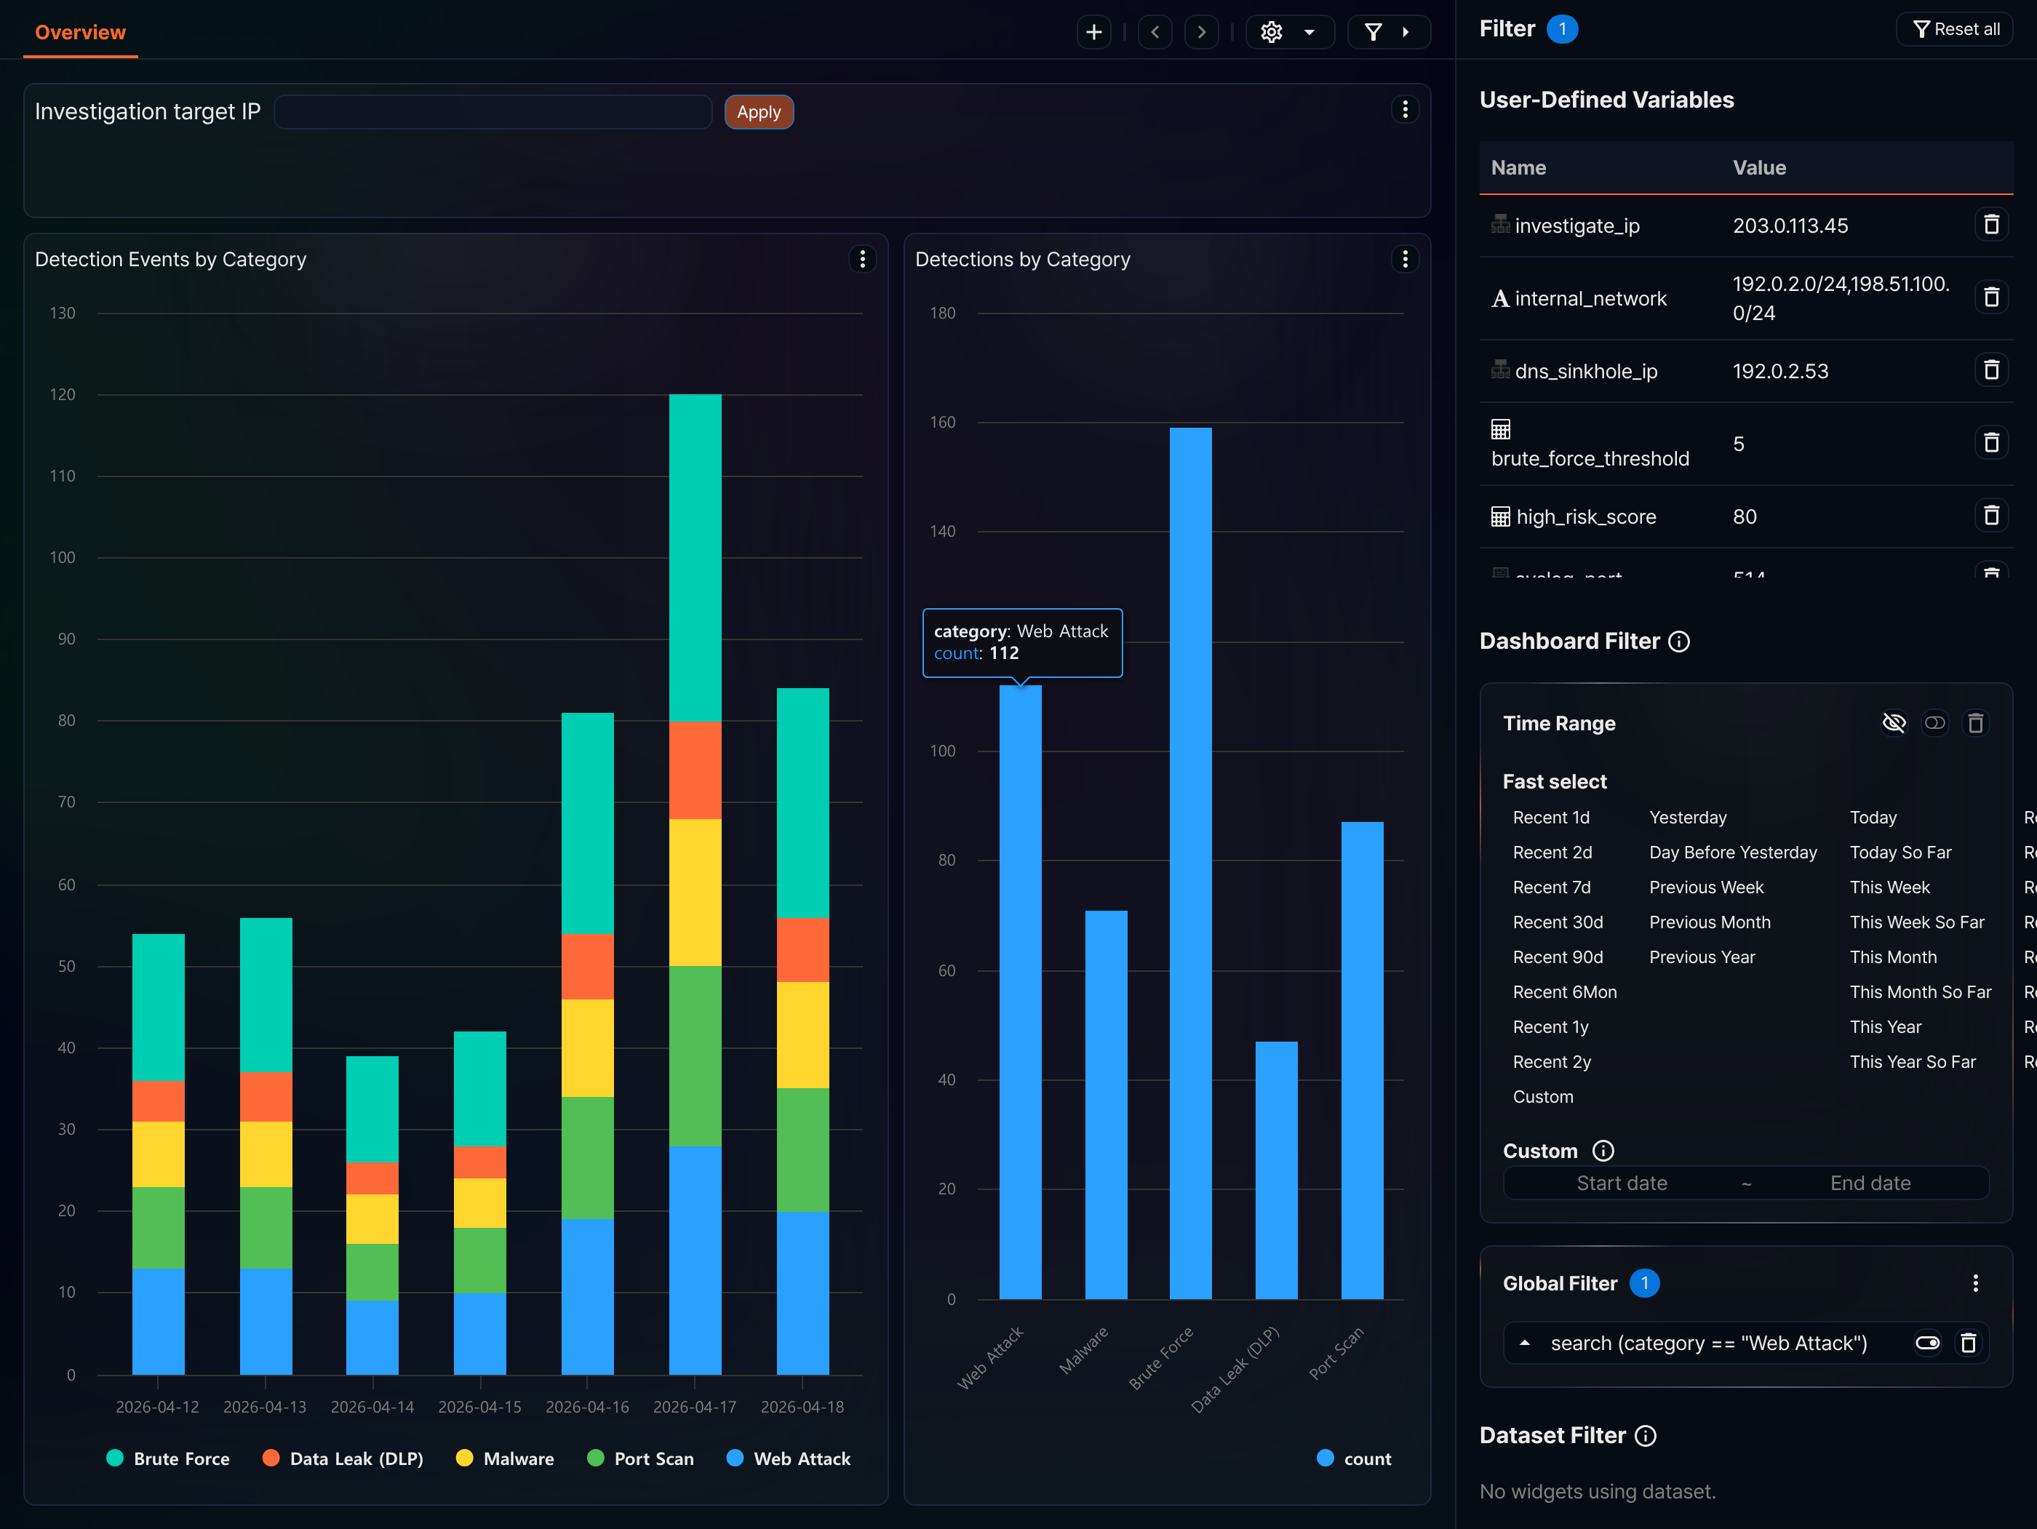Viewport: 2037px width, 1529px height.
Task: Delete the brute_force_threshold variable
Action: (1991, 443)
